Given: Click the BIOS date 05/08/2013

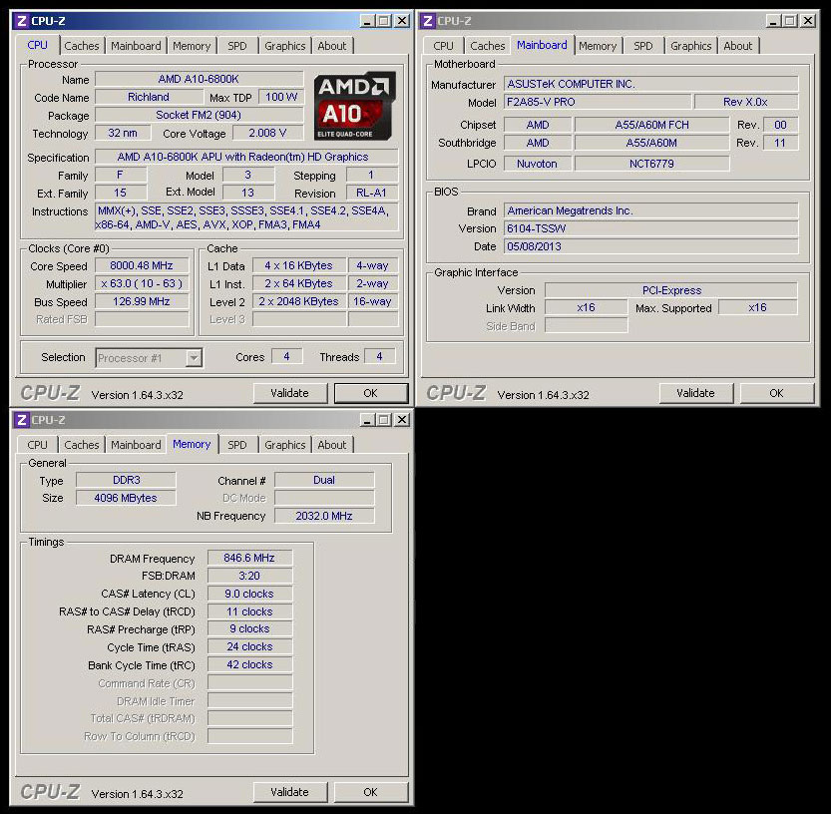Looking at the screenshot, I should [650, 247].
